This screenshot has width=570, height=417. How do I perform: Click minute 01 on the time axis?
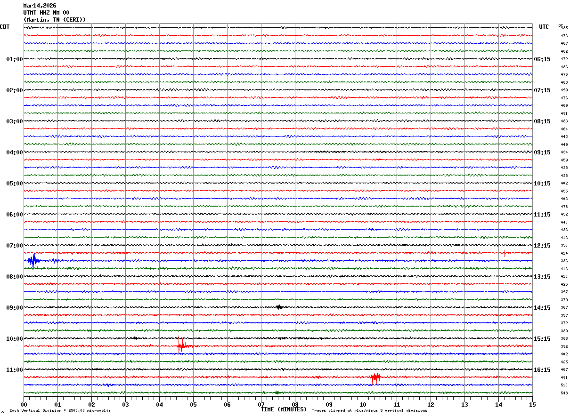(57, 404)
